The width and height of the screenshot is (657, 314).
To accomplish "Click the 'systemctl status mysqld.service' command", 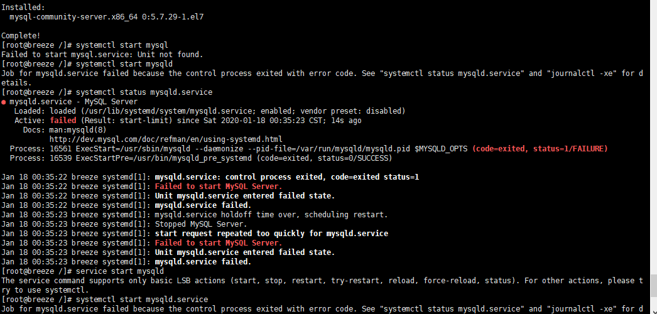I will (144, 92).
